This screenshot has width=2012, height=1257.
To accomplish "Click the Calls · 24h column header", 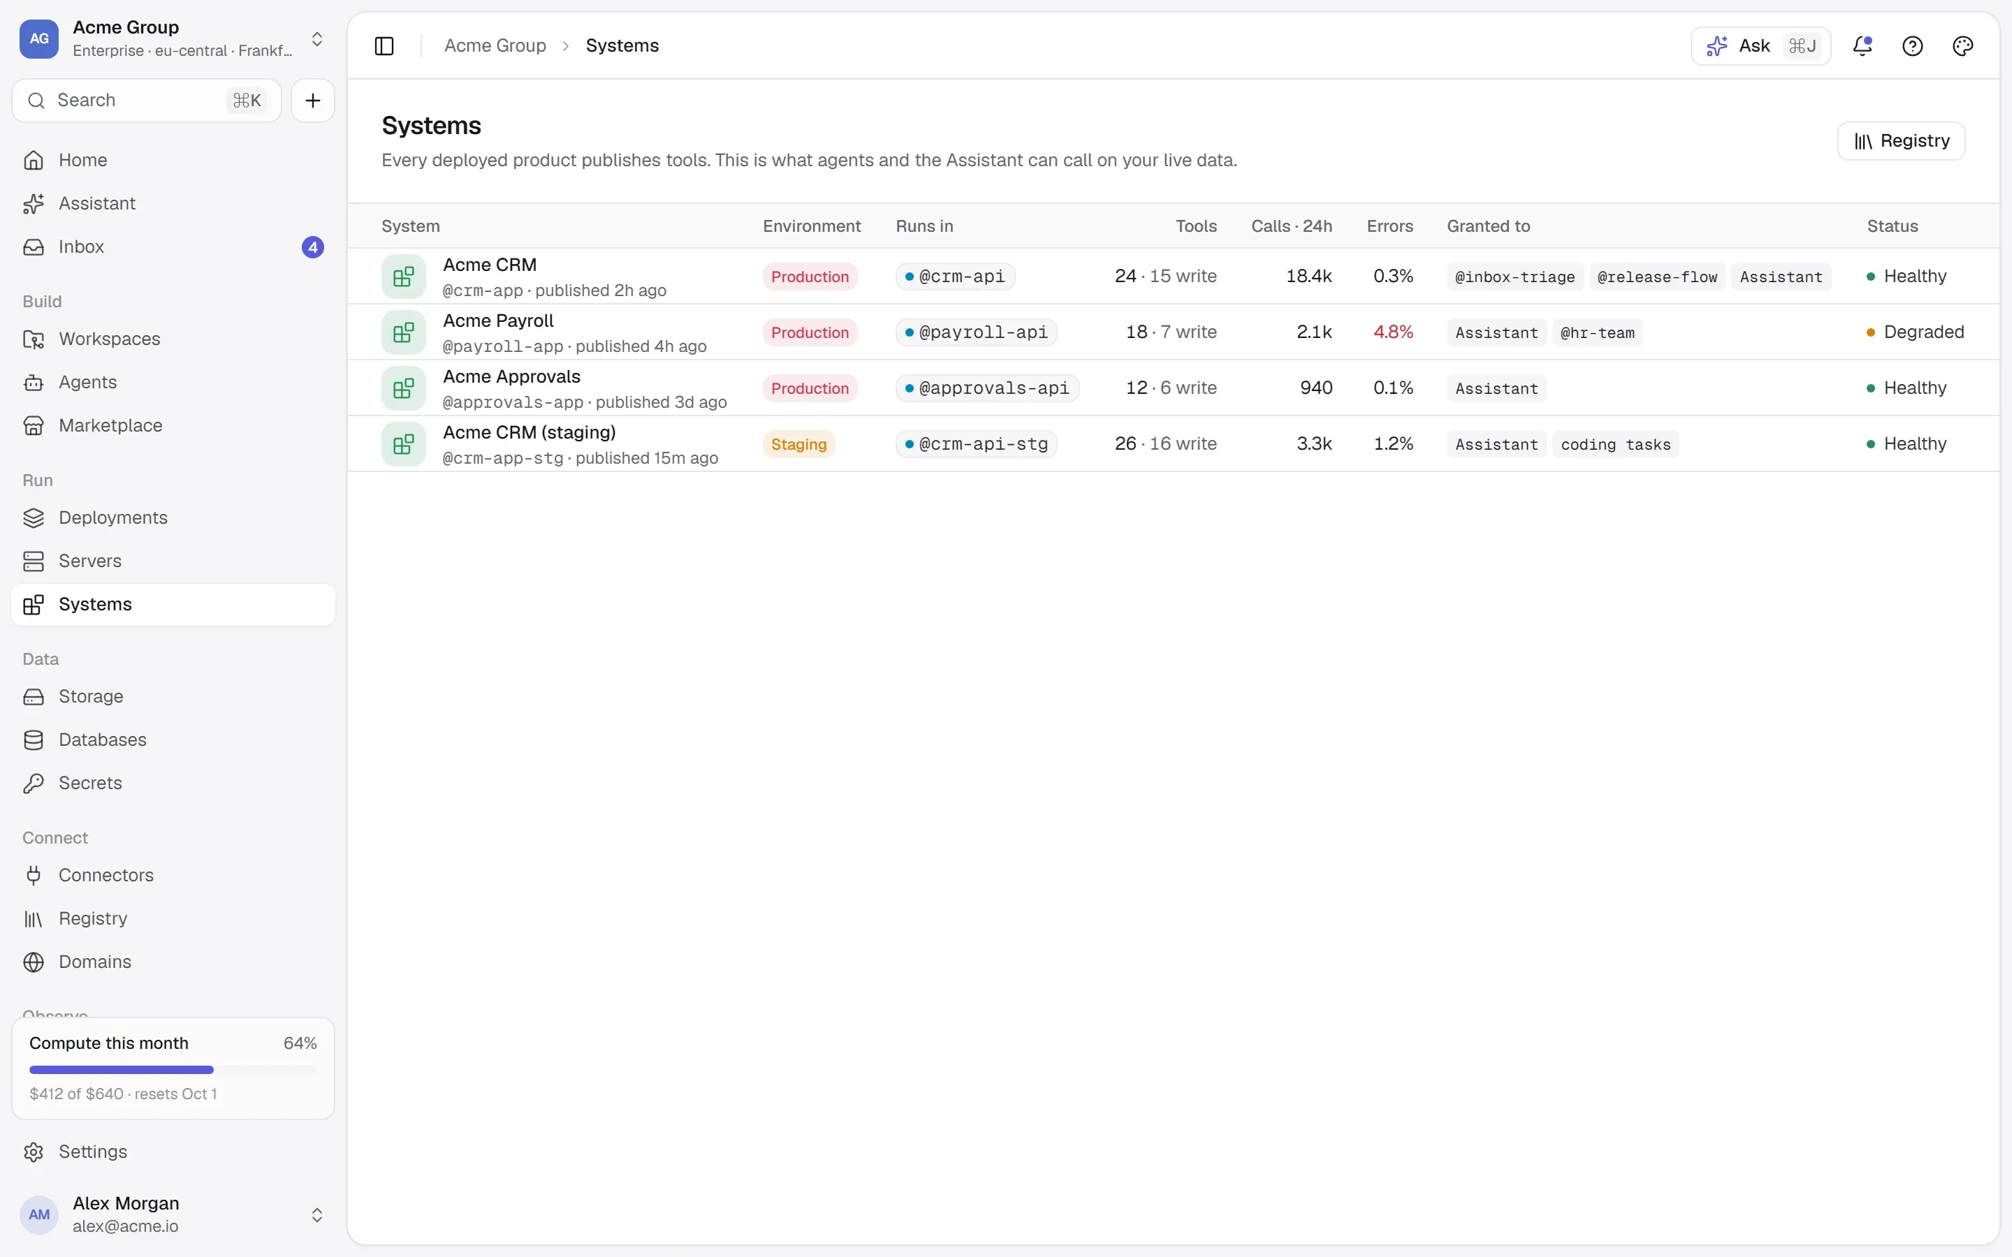I will [1291, 226].
